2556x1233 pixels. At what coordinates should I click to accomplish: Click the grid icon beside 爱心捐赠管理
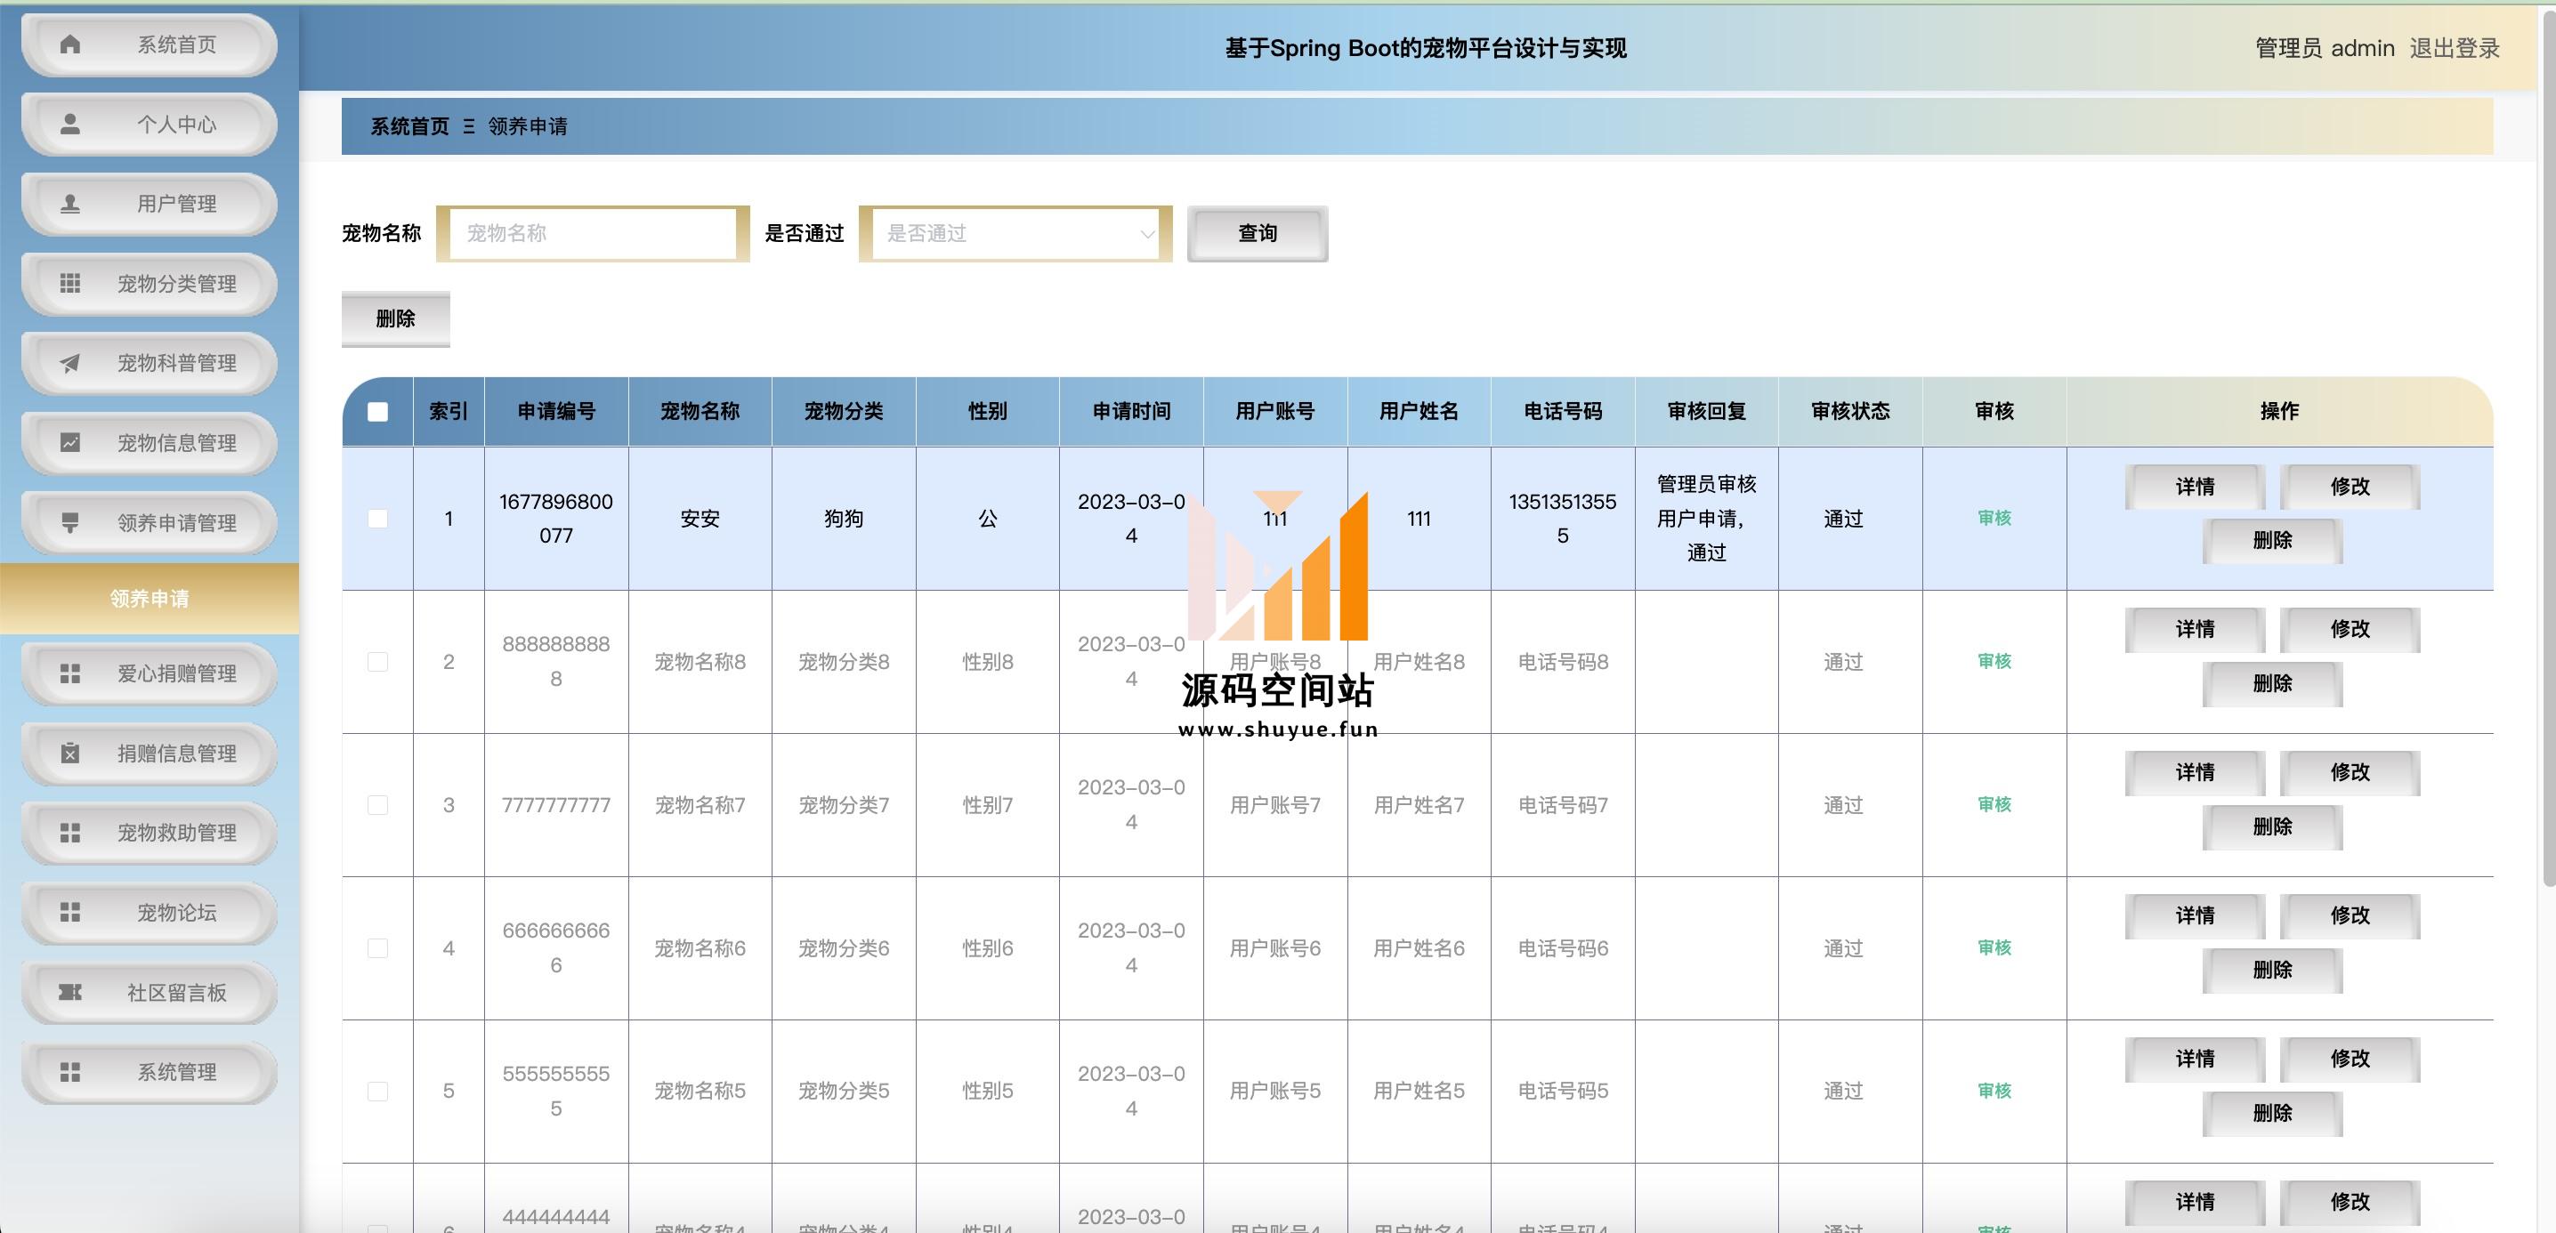click(x=69, y=673)
